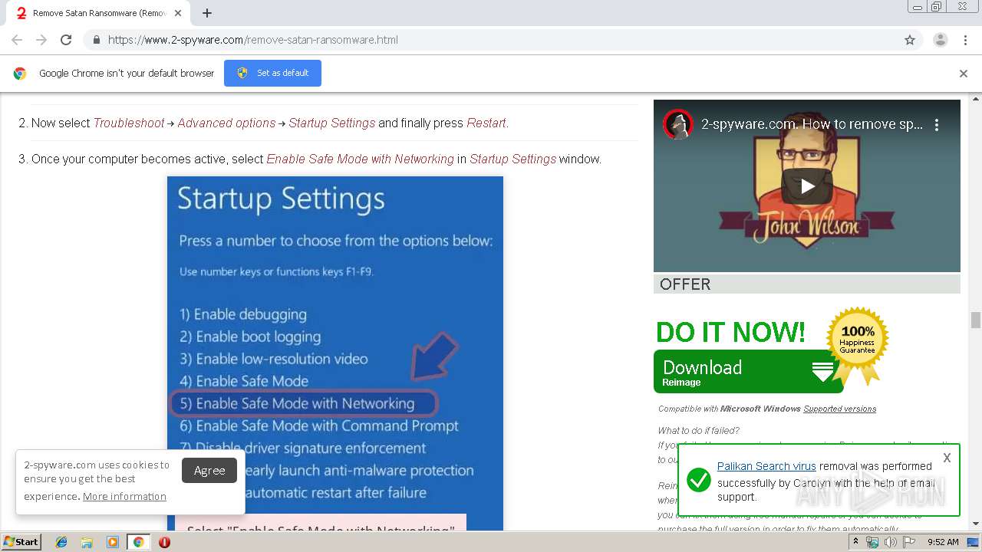Set Chrome as default browser
Screen dimensions: 982x552
pyautogui.click(x=272, y=73)
